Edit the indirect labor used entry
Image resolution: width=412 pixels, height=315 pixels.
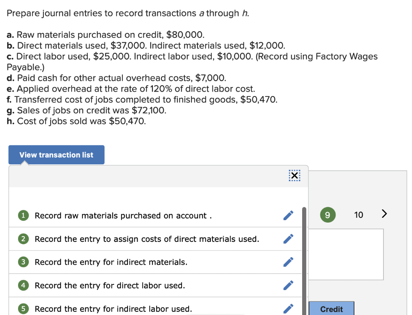[x=288, y=309]
